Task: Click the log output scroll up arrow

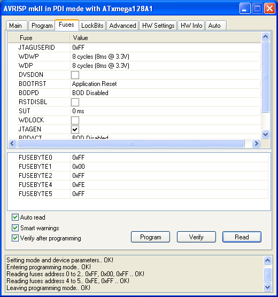Action: pyautogui.click(x=267, y=261)
